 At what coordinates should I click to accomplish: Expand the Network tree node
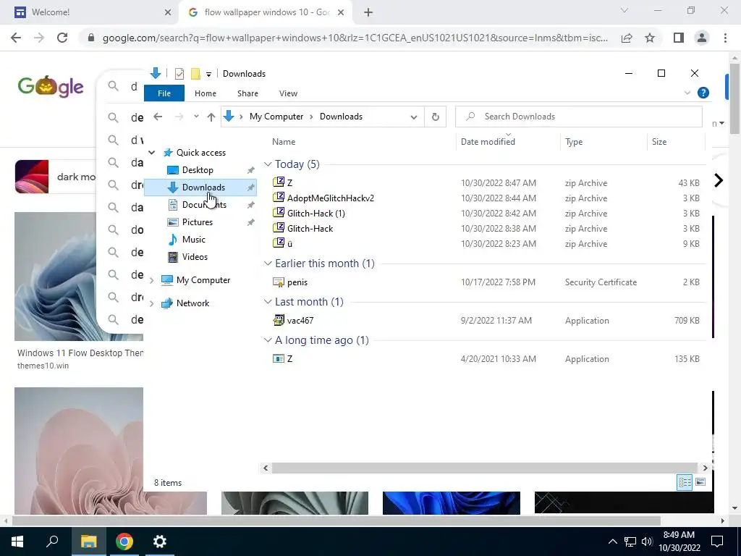152,303
